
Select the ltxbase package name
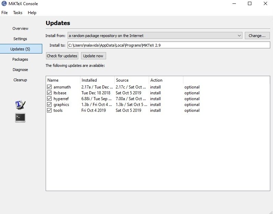(60, 93)
